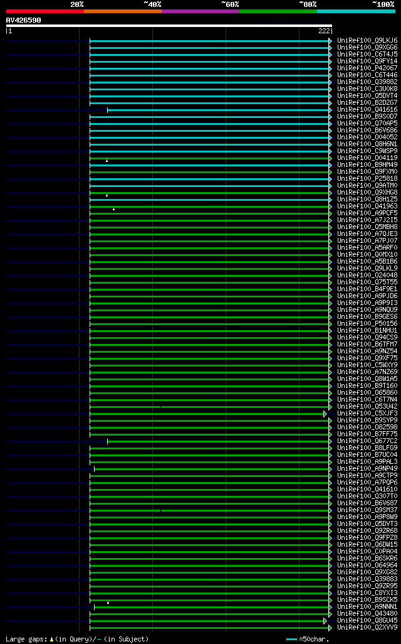Click label UniRef100_B1NHU1
This screenshot has height=644, width=401.
tap(367, 331)
